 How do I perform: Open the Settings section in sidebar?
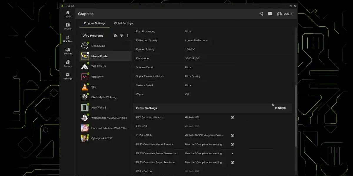pos(68,76)
